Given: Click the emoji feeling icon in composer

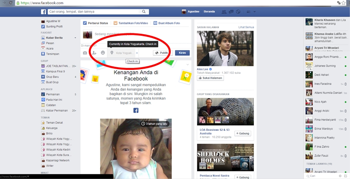Looking at the screenshot, I should pyautogui.click(x=103, y=53).
